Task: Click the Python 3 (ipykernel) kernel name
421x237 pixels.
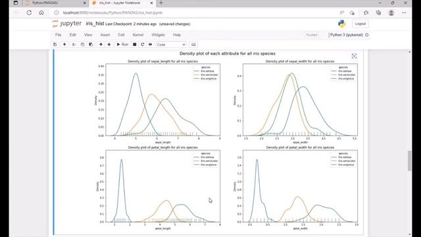Action: tap(347, 35)
